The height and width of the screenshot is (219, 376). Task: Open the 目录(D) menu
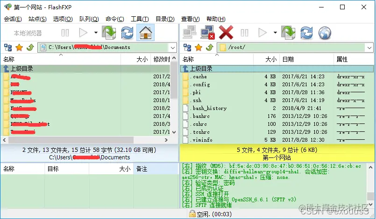tap(165, 19)
